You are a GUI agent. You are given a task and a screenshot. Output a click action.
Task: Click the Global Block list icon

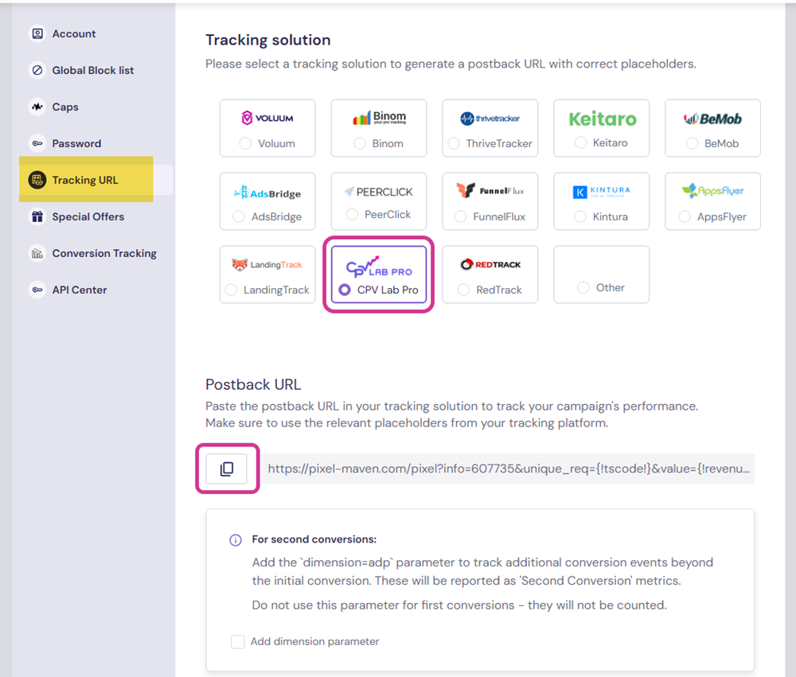point(37,70)
